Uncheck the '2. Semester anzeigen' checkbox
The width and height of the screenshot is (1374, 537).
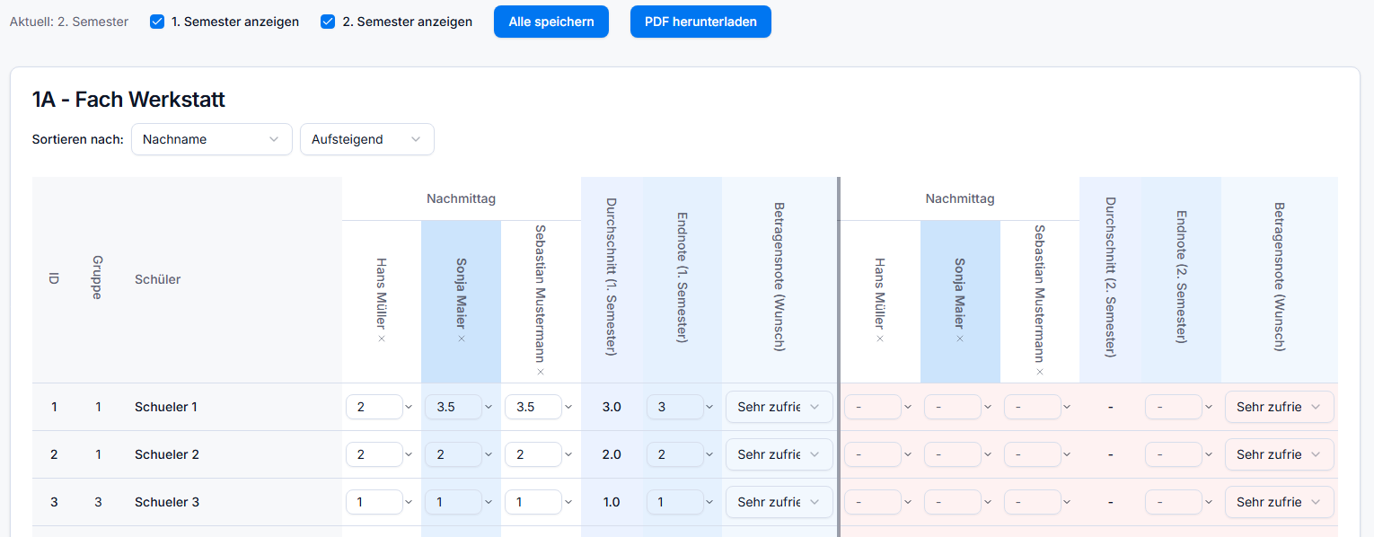(x=328, y=22)
